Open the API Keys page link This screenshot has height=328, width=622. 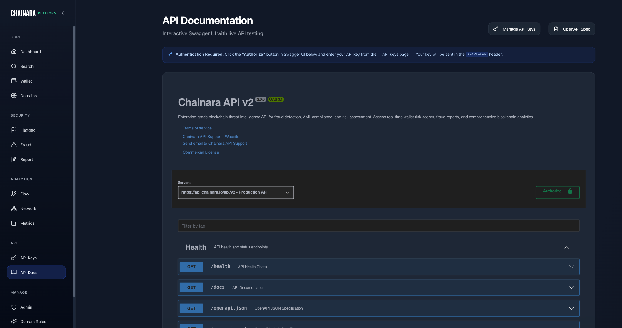tap(395, 54)
